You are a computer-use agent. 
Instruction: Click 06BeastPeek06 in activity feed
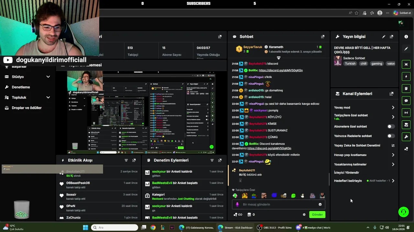pyautogui.click(x=78, y=183)
